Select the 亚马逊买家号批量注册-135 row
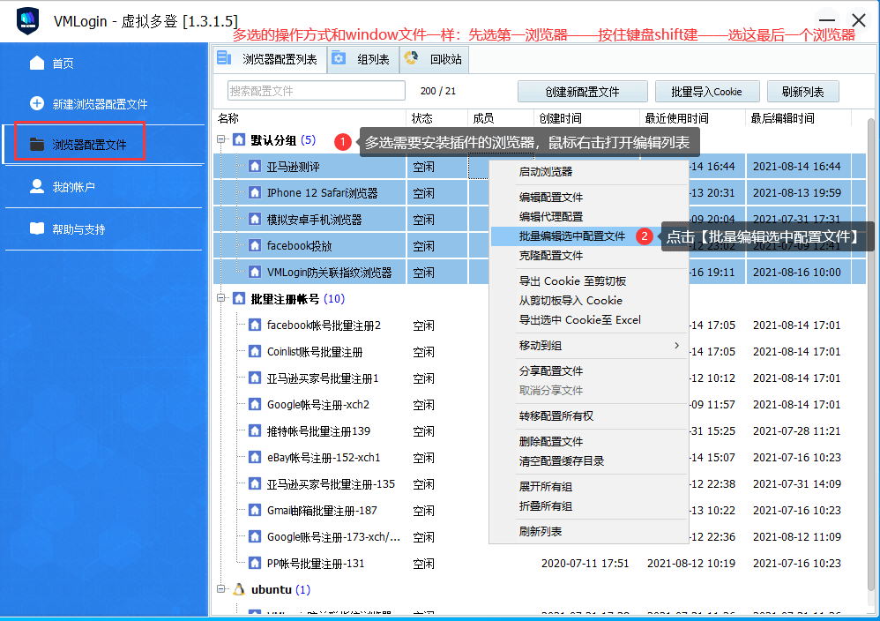This screenshot has height=621, width=880. tap(540, 484)
